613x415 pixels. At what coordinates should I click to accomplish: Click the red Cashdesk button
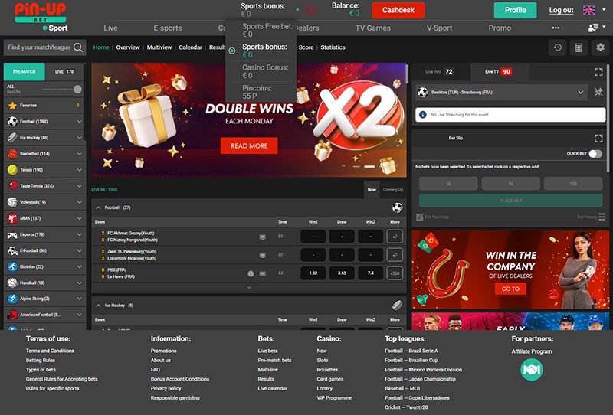[398, 10]
